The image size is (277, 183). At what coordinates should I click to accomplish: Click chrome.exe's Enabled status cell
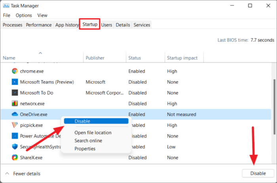click(x=137, y=71)
